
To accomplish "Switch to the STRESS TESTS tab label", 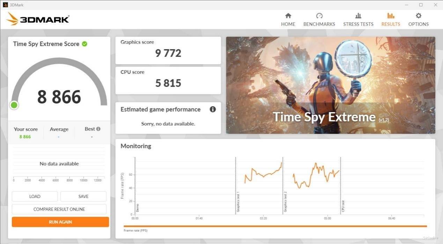I will click(x=358, y=24).
